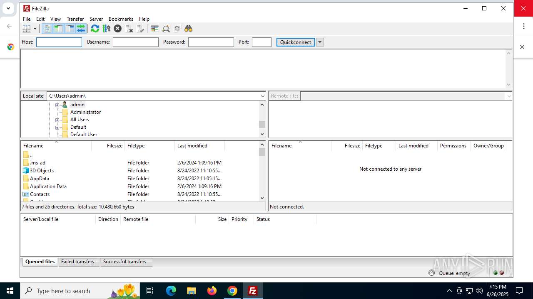The image size is (533, 299).
Task: Click the local tree scrollbar thumb
Action: [x=262, y=124]
